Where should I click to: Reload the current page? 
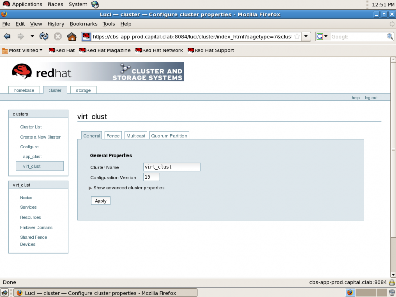click(x=44, y=36)
